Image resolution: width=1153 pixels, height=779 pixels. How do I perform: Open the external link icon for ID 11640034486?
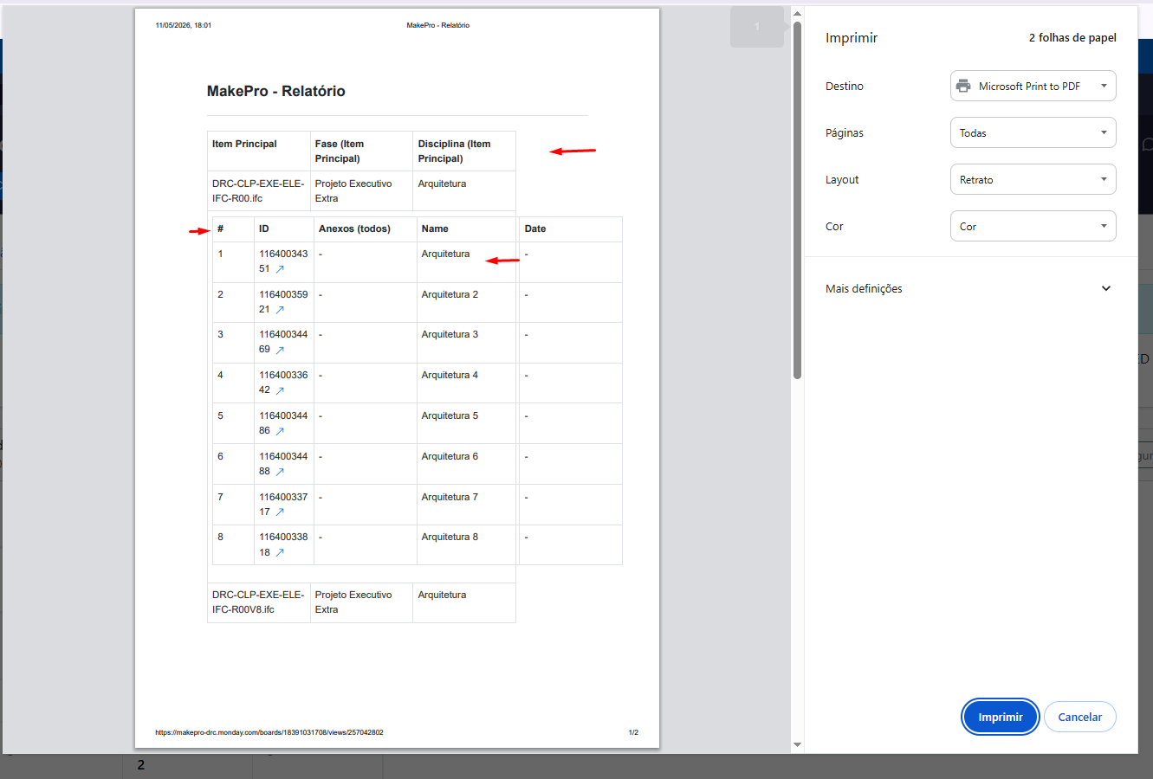pos(280,431)
